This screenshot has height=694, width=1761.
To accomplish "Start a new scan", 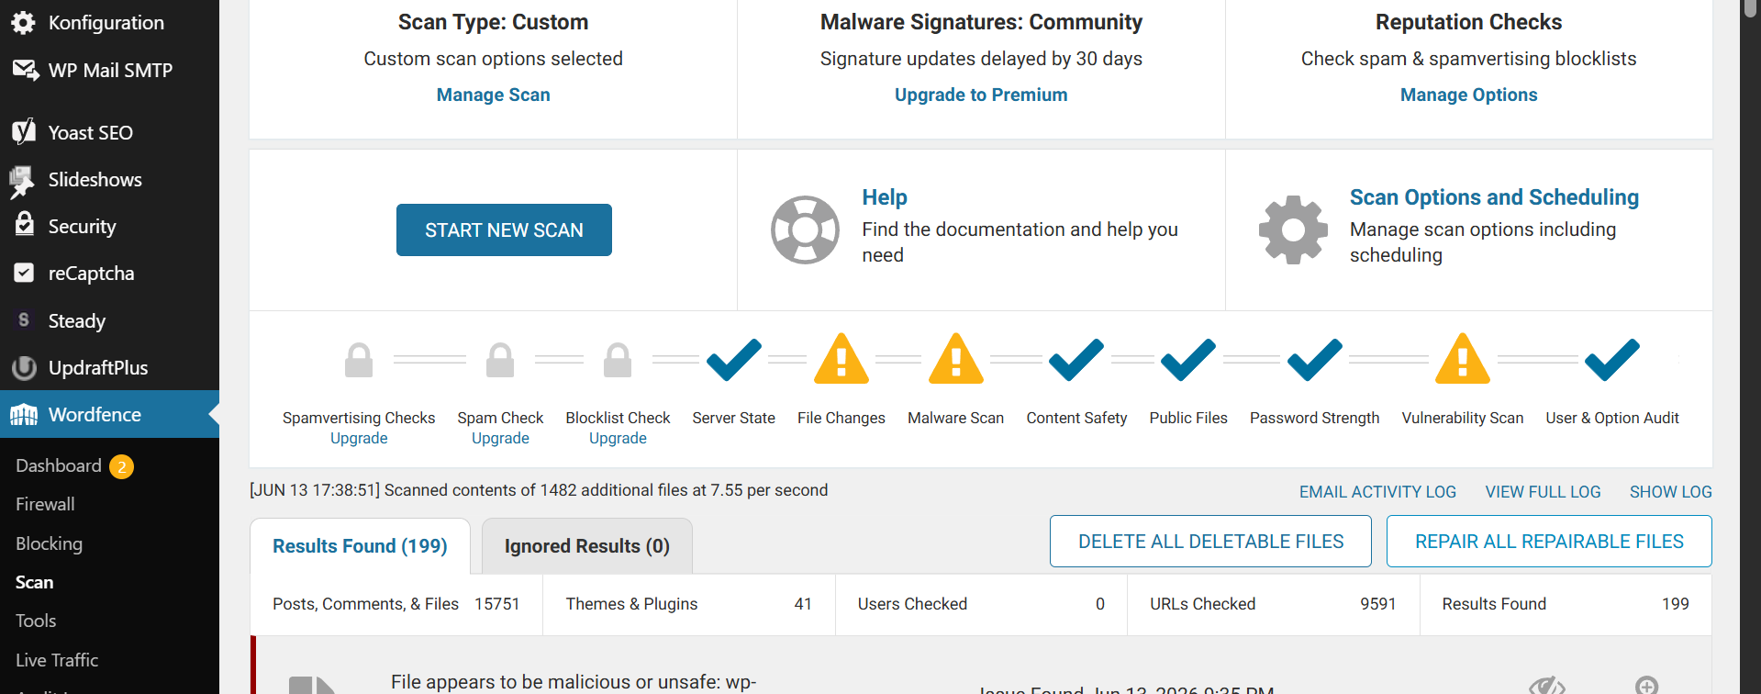I will coord(504,229).
